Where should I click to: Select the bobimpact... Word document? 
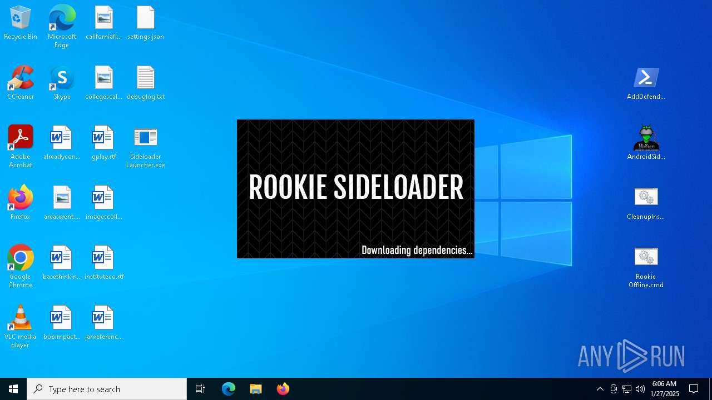tap(62, 323)
